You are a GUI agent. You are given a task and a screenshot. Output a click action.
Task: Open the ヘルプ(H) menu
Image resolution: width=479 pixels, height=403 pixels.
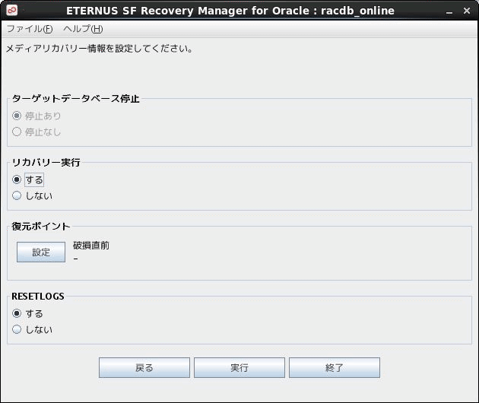click(83, 29)
